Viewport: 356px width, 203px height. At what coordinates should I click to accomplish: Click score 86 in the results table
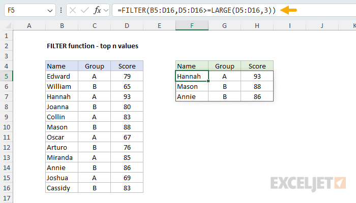(x=257, y=96)
